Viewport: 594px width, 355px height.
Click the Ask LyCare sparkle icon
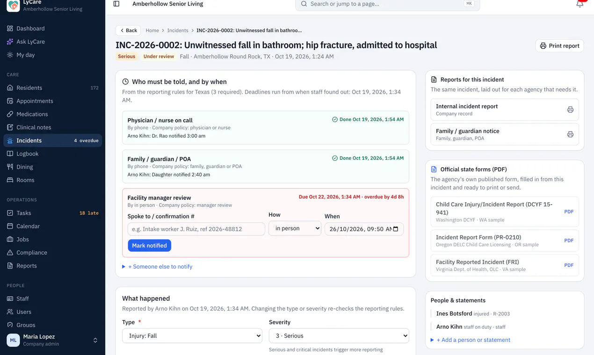pos(10,42)
